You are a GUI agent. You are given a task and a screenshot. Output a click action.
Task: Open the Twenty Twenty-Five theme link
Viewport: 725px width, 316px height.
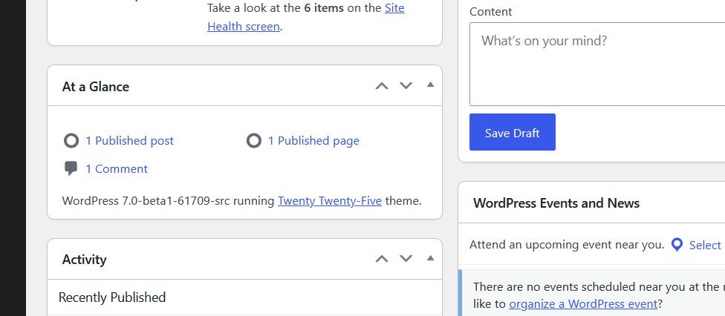click(x=329, y=200)
